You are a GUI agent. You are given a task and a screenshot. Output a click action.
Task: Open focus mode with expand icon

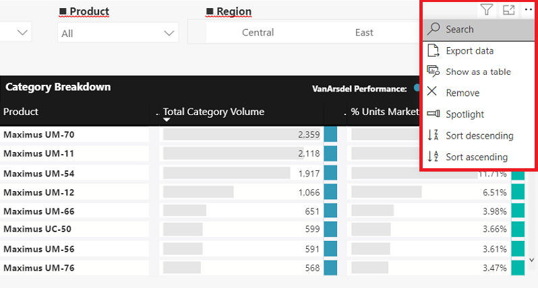(508, 10)
